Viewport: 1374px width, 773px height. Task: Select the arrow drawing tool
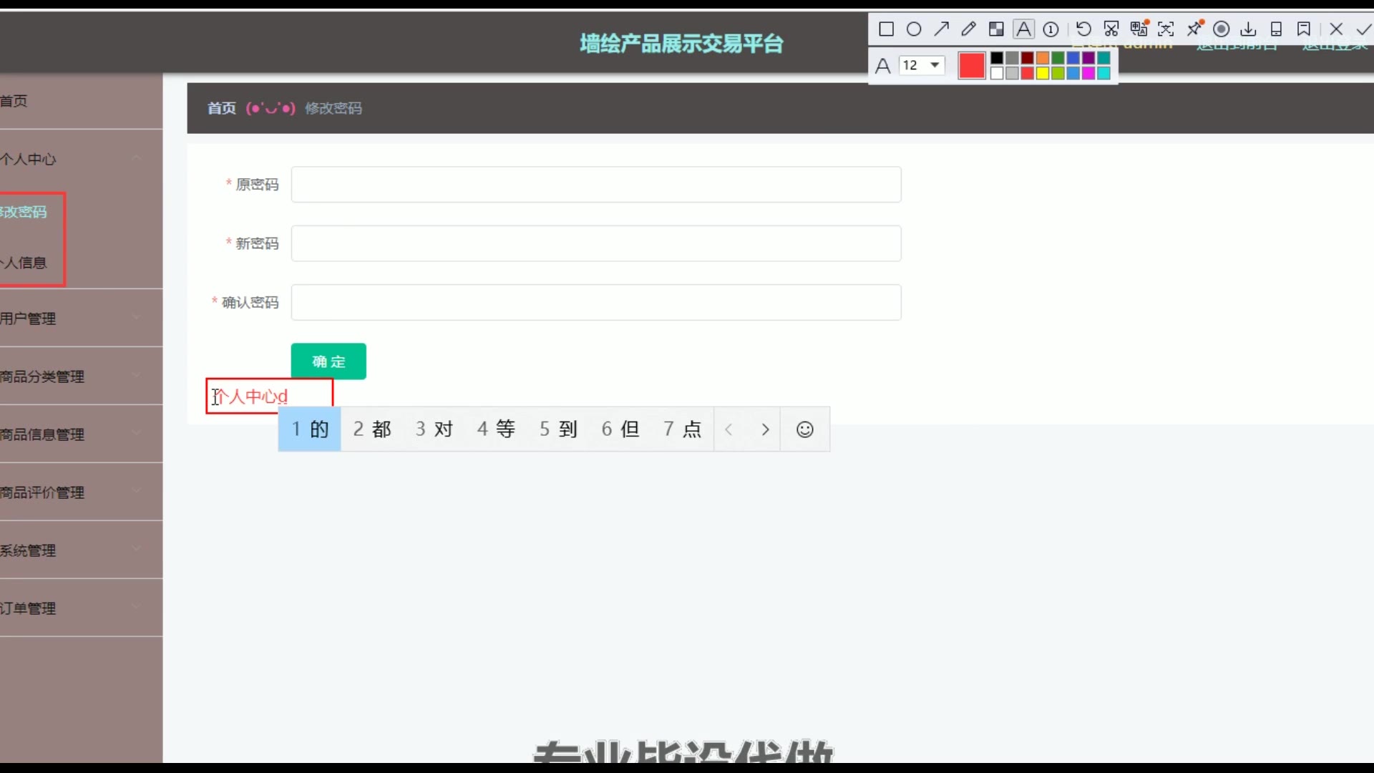click(941, 29)
